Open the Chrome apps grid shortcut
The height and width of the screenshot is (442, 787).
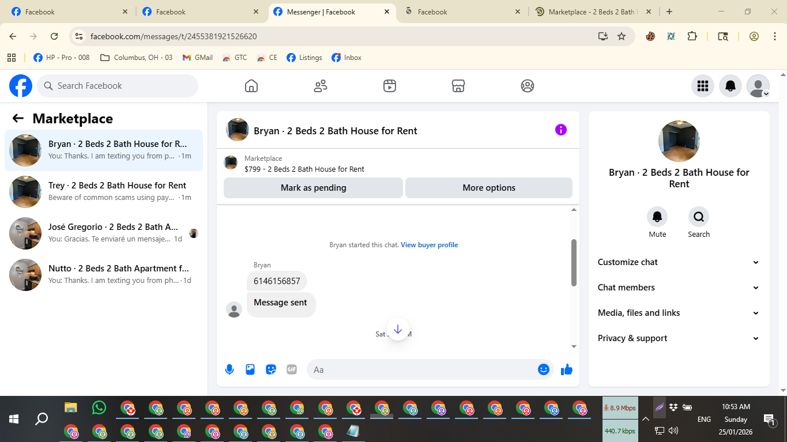click(x=11, y=58)
